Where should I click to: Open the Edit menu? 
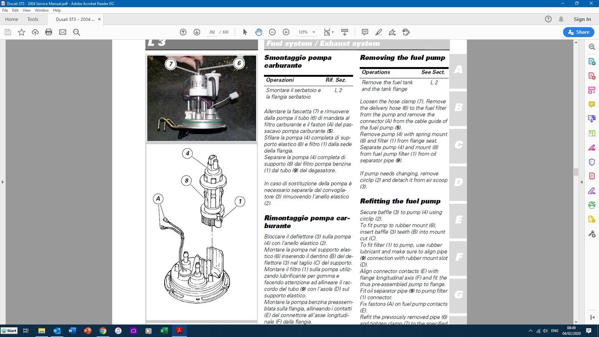[x=15, y=10]
